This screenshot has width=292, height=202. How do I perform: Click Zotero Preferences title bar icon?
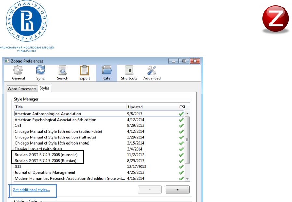pos(7,61)
